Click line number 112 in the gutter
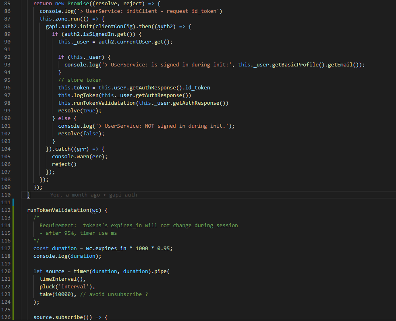The width and height of the screenshot is (396, 321). [6, 210]
